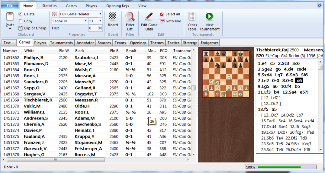Click the games list vertical scrollbar thumb
The height and width of the screenshot is (173, 325).
(x=193, y=88)
